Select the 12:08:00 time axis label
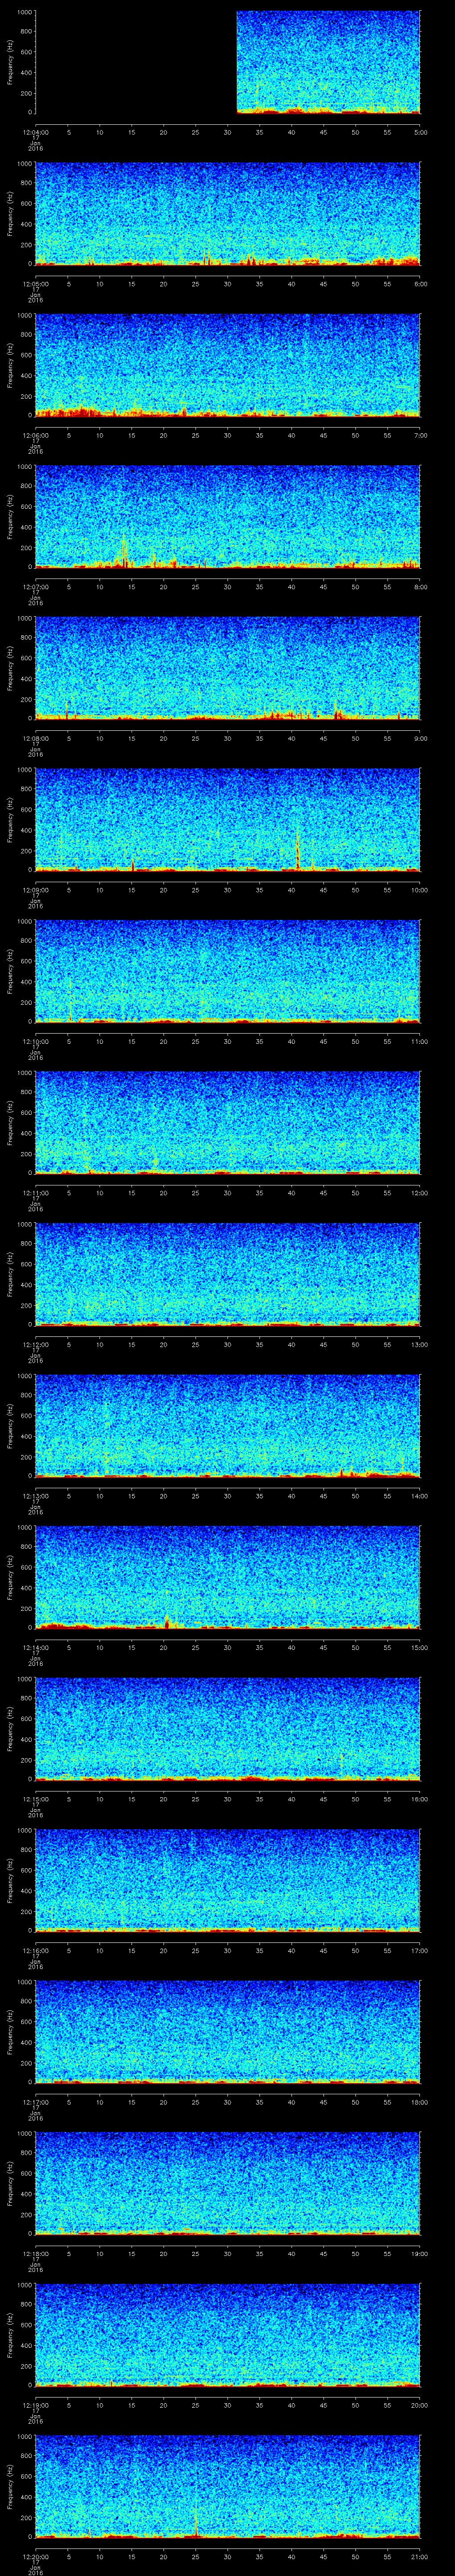The image size is (455, 2576). [x=36, y=738]
